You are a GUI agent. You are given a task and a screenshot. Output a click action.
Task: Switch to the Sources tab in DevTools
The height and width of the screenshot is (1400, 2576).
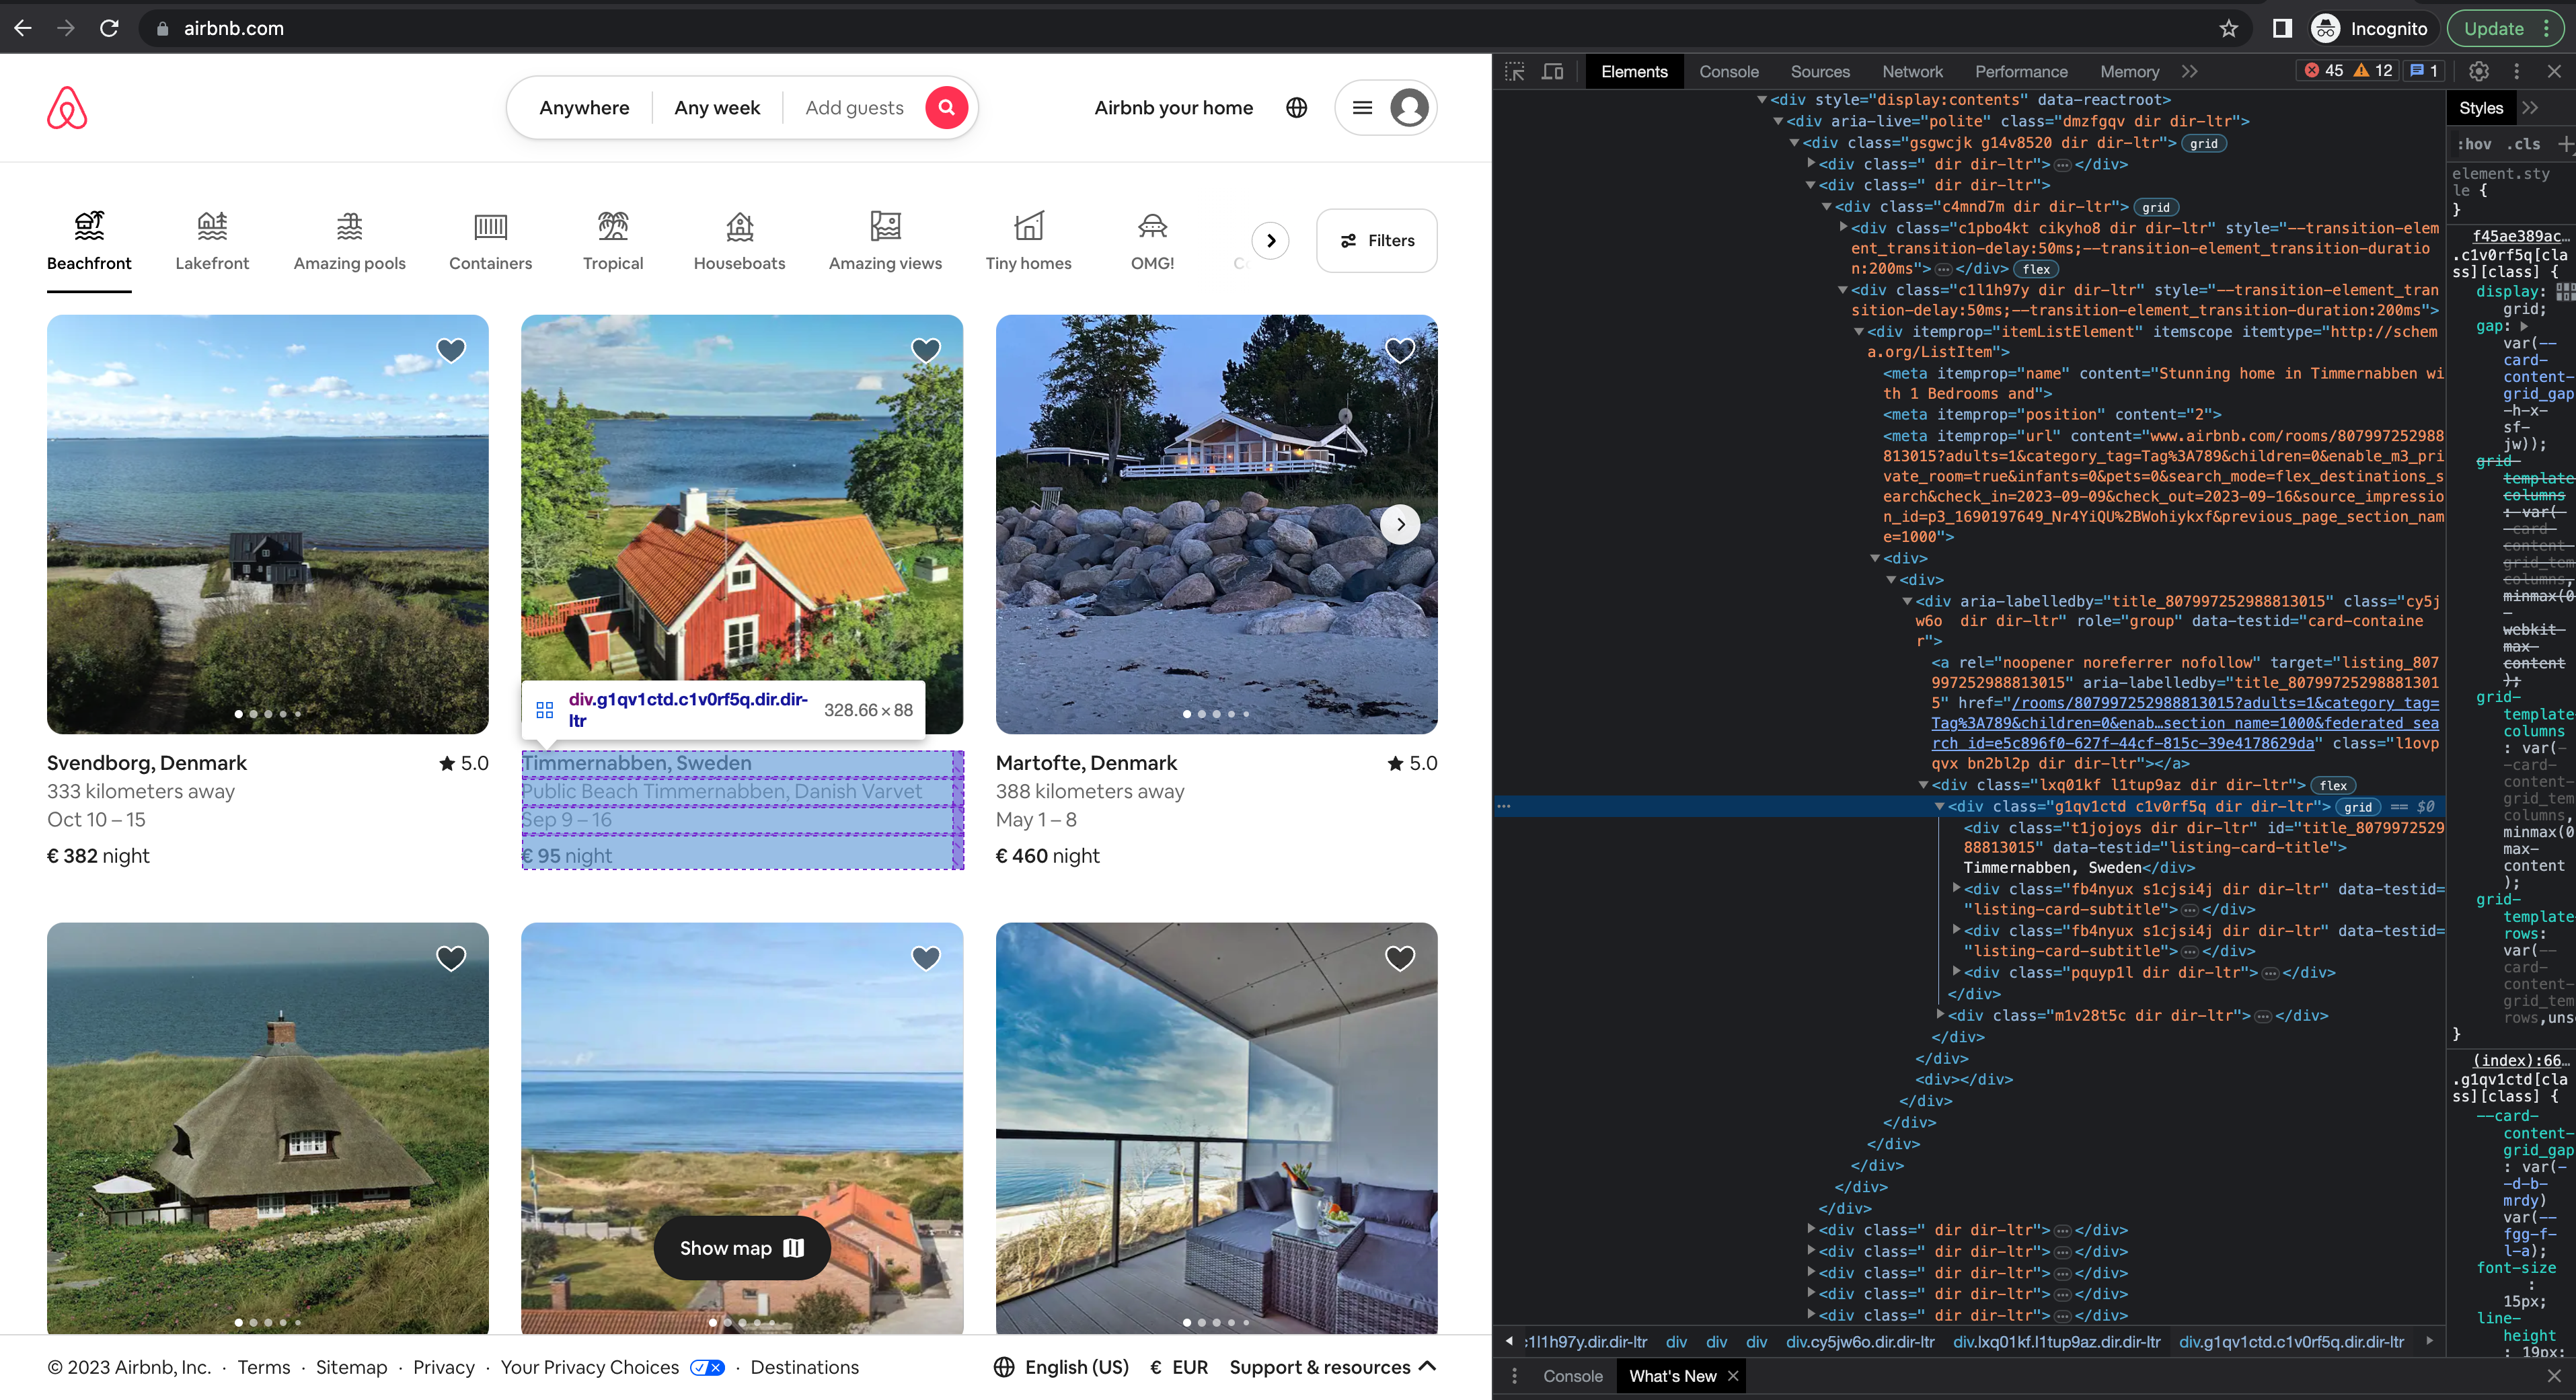(1820, 71)
